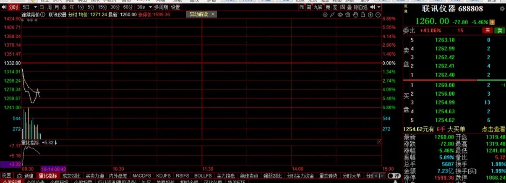Select the 分时 intraday chart tab
Viewport: 506px width, 183px height.
(13, 7)
